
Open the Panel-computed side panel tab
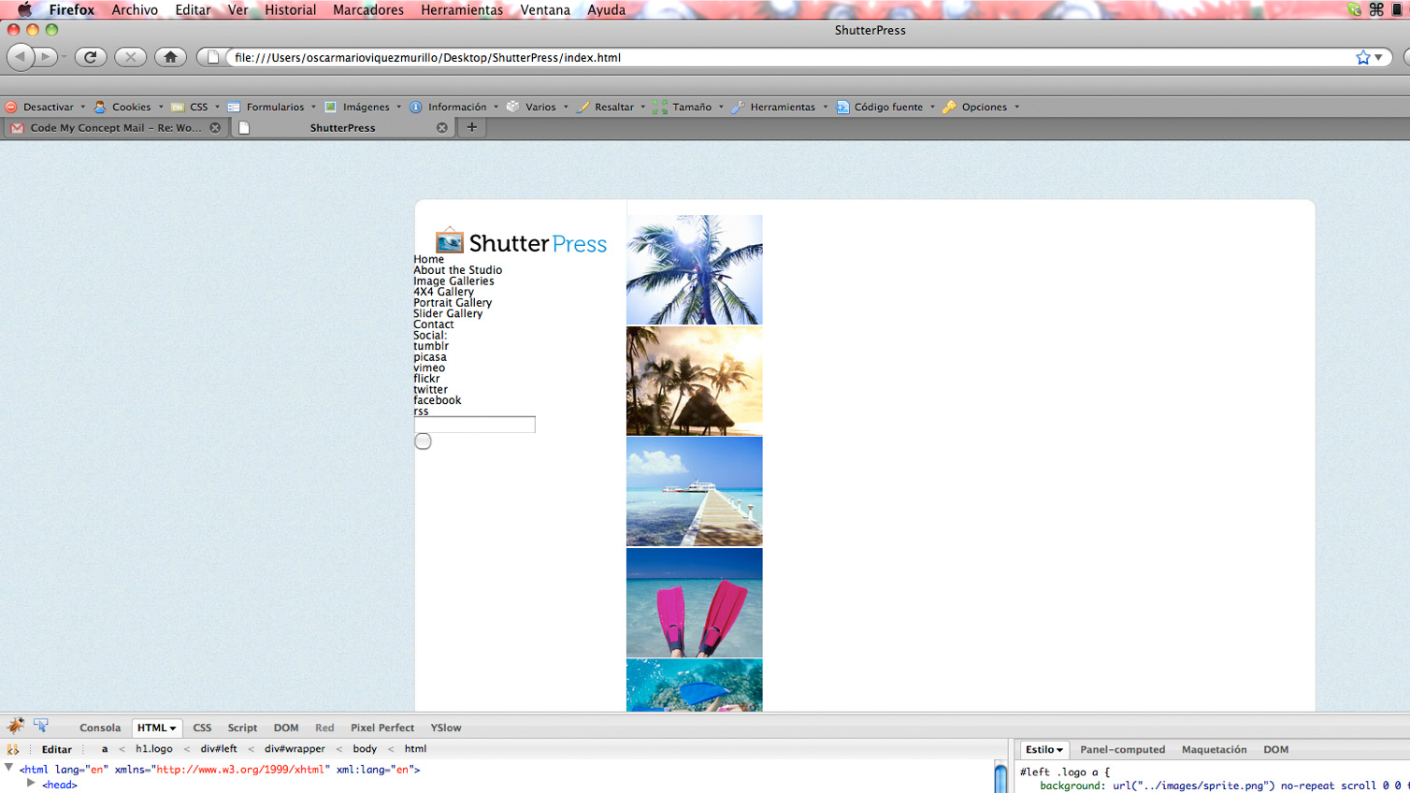point(1122,749)
